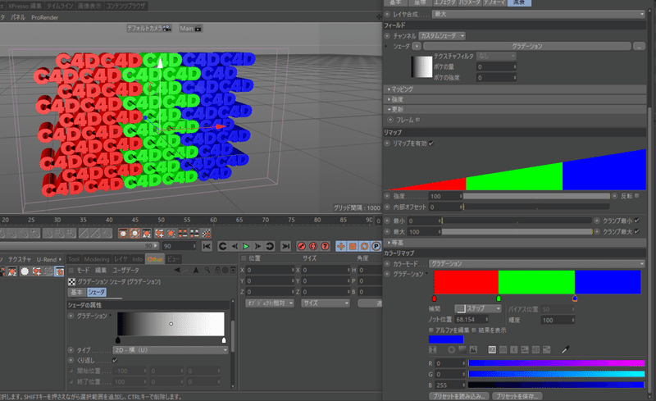Go to the start of the animation
The width and height of the screenshot is (656, 401).
tap(207, 246)
